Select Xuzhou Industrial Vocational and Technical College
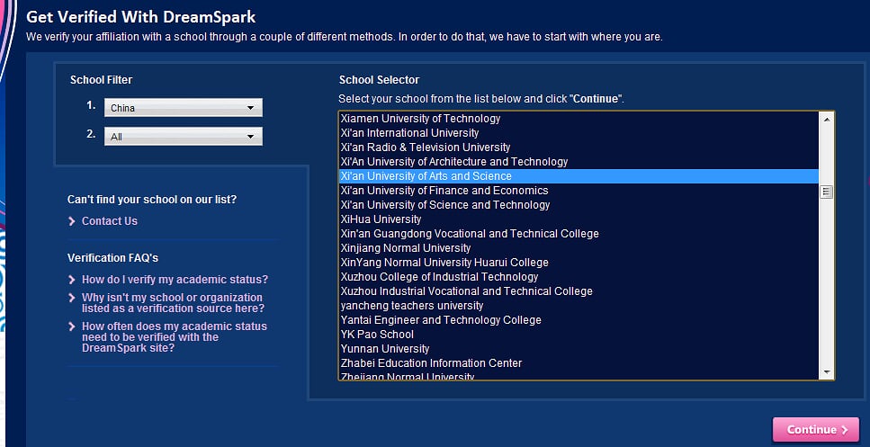The width and height of the screenshot is (870, 447). (x=579, y=291)
